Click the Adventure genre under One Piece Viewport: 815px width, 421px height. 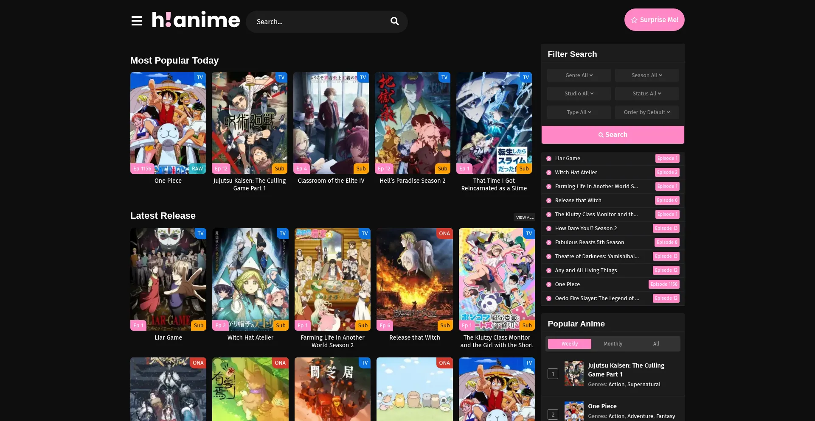coord(640,416)
